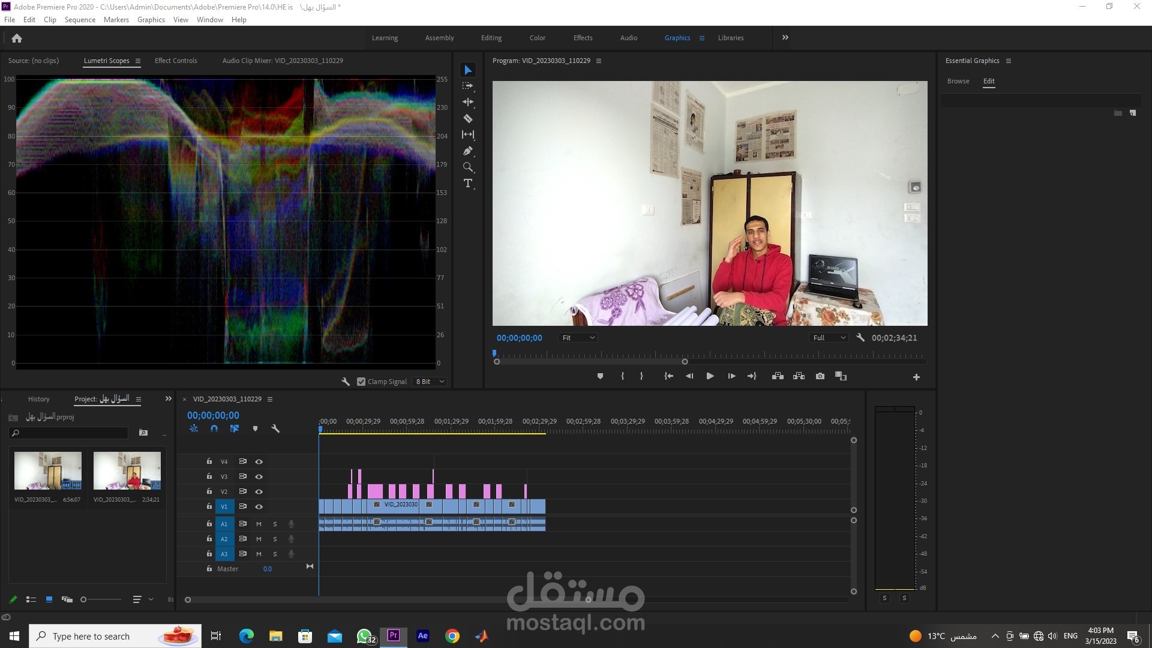Select the Zoom tool magnifier
Image resolution: width=1152 pixels, height=648 pixels.
(x=468, y=167)
